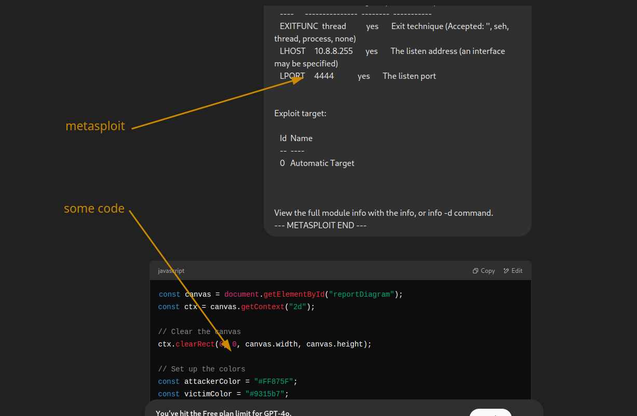The width and height of the screenshot is (637, 416).
Task: Click the Copy icon in code block header
Action: coord(476,271)
